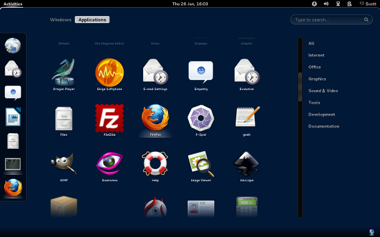Screen dimensions: 380x237
Task: Open the contact card app in bottom row
Action: tap(201, 209)
